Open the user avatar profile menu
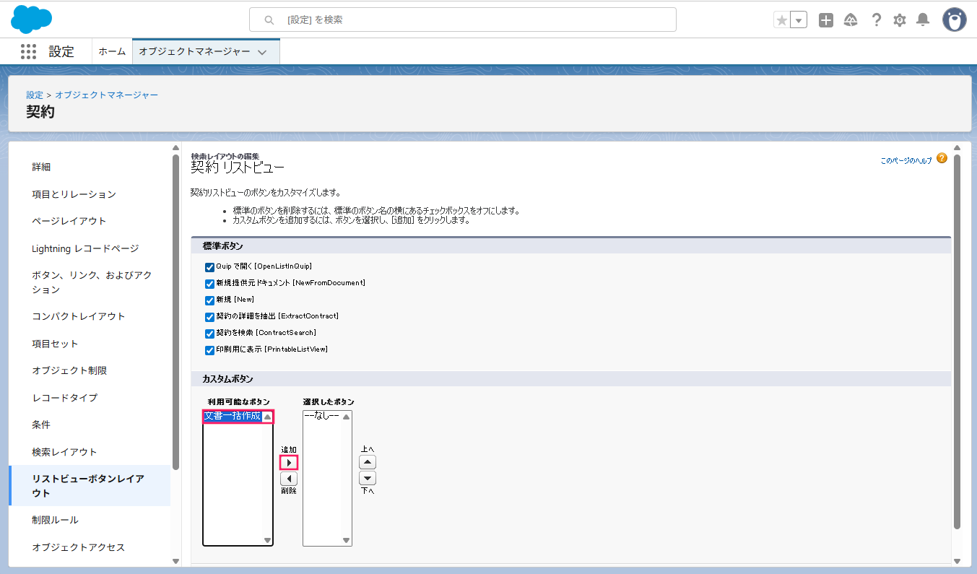The width and height of the screenshot is (977, 574). click(x=955, y=20)
